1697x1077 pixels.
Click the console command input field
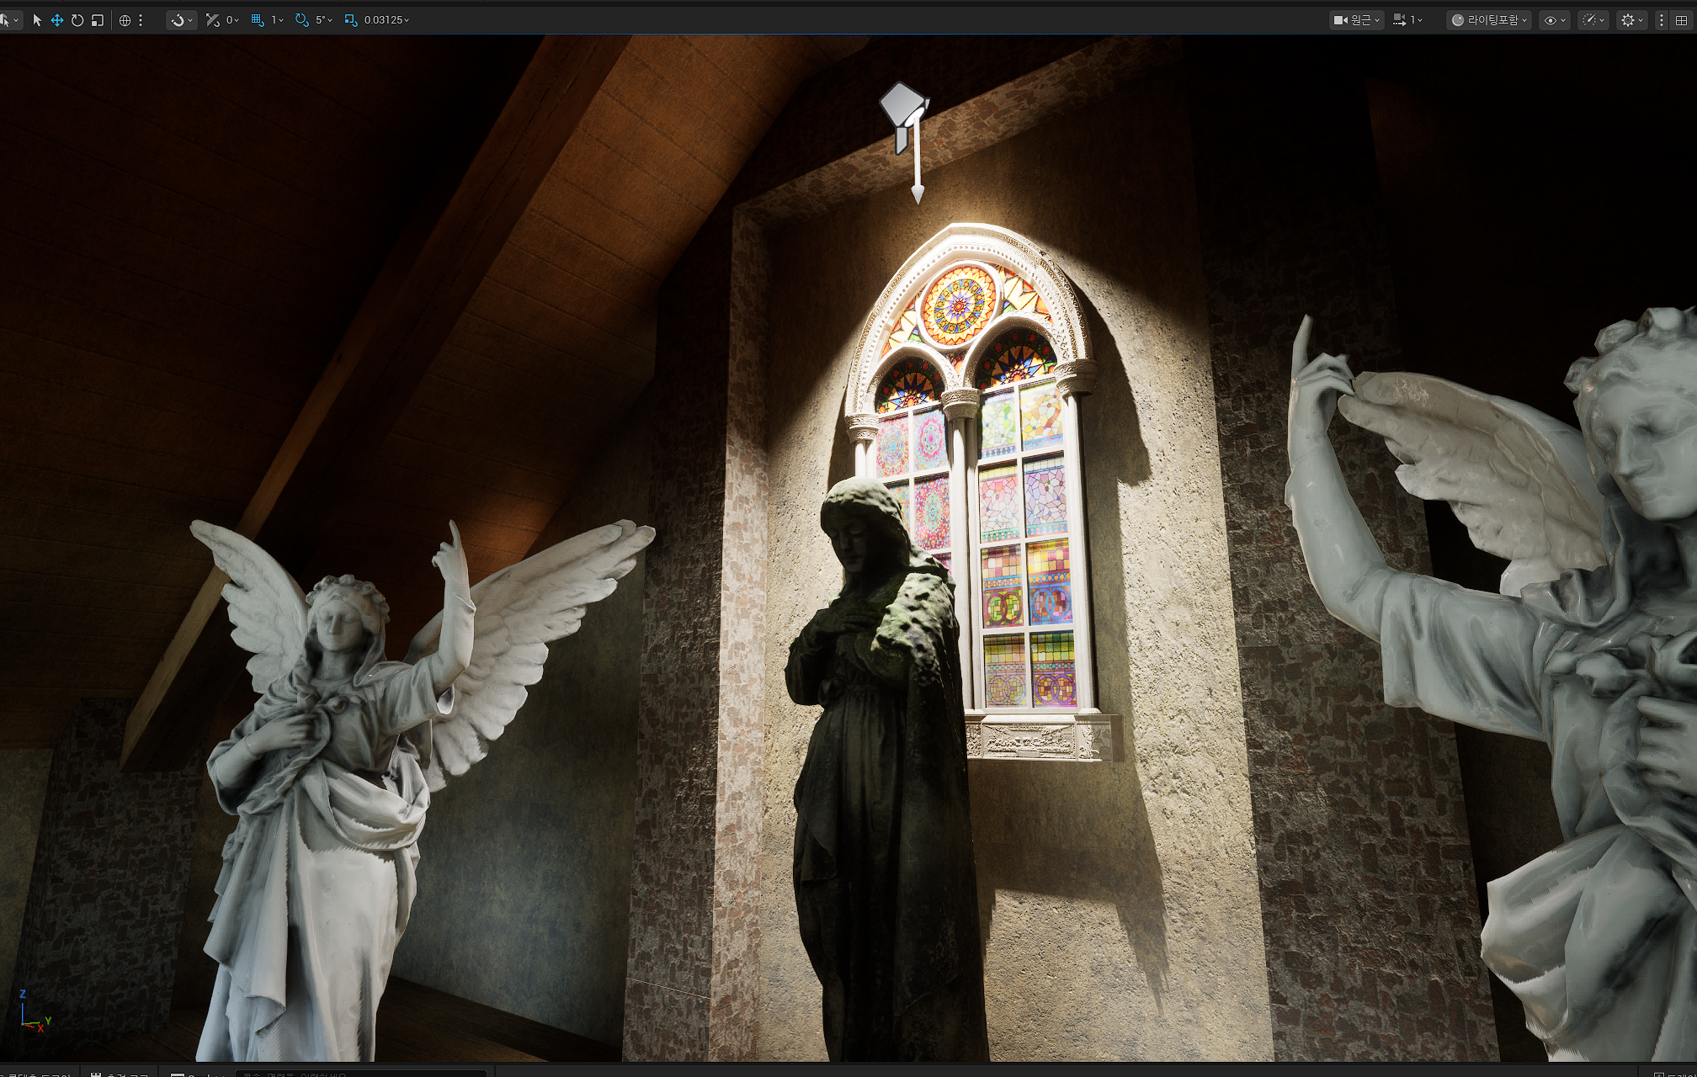362,1074
